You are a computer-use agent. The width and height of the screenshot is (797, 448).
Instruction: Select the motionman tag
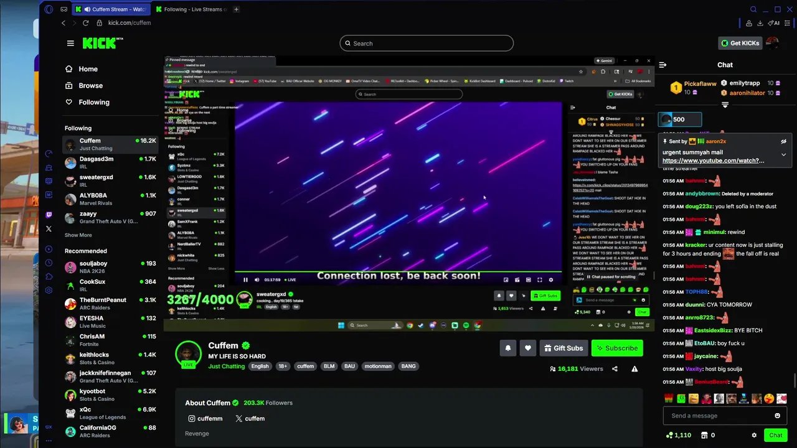[378, 366]
